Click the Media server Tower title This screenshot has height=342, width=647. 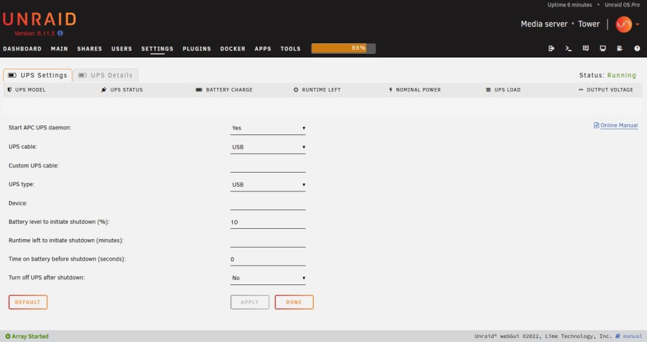pyautogui.click(x=560, y=24)
